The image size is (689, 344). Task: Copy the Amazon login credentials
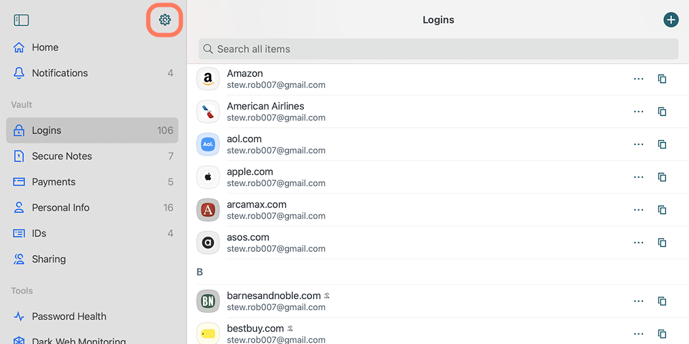pyautogui.click(x=662, y=79)
